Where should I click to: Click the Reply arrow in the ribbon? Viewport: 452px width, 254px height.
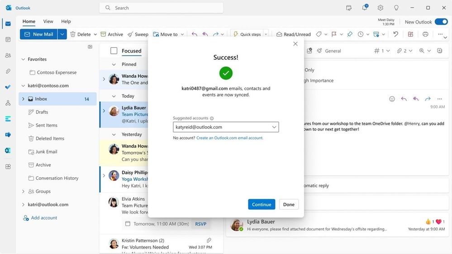click(195, 34)
